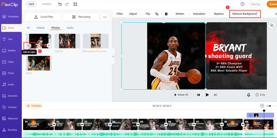The height and width of the screenshot is (138, 277).
Task: Click Remove Background button
Action: point(245,14)
